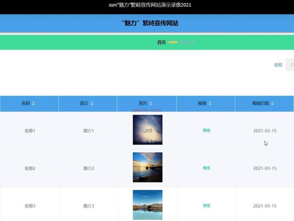Image resolution: width=294 pixels, height=221 pixels.
Task: Open the 首页 breadcrumb link
Action: coord(161,42)
